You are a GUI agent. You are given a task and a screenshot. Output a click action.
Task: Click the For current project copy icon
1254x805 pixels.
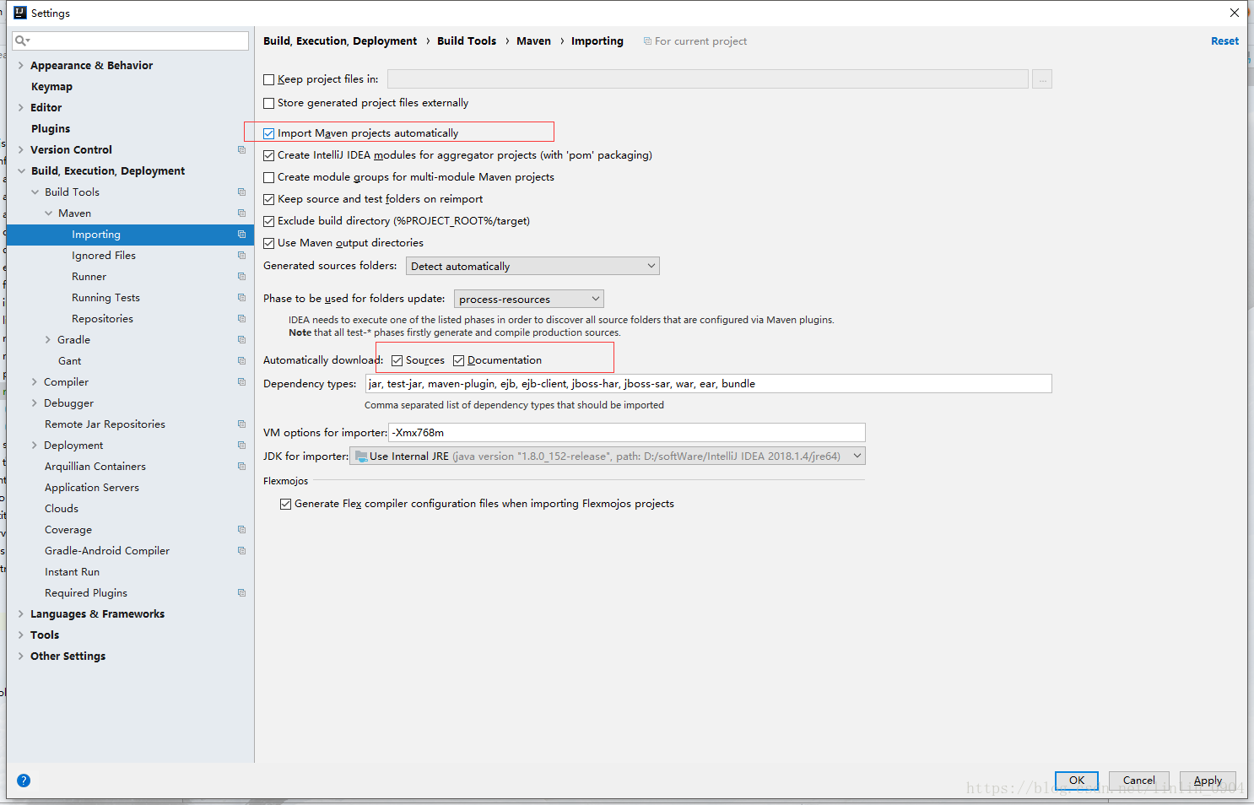pyautogui.click(x=647, y=41)
